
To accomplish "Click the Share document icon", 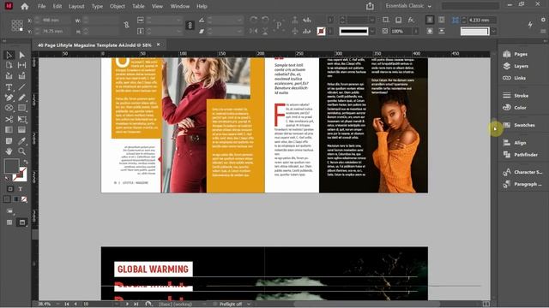I will pyautogui.click(x=370, y=6).
